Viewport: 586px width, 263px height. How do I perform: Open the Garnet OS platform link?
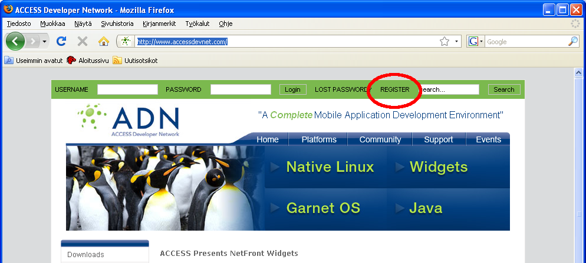323,208
